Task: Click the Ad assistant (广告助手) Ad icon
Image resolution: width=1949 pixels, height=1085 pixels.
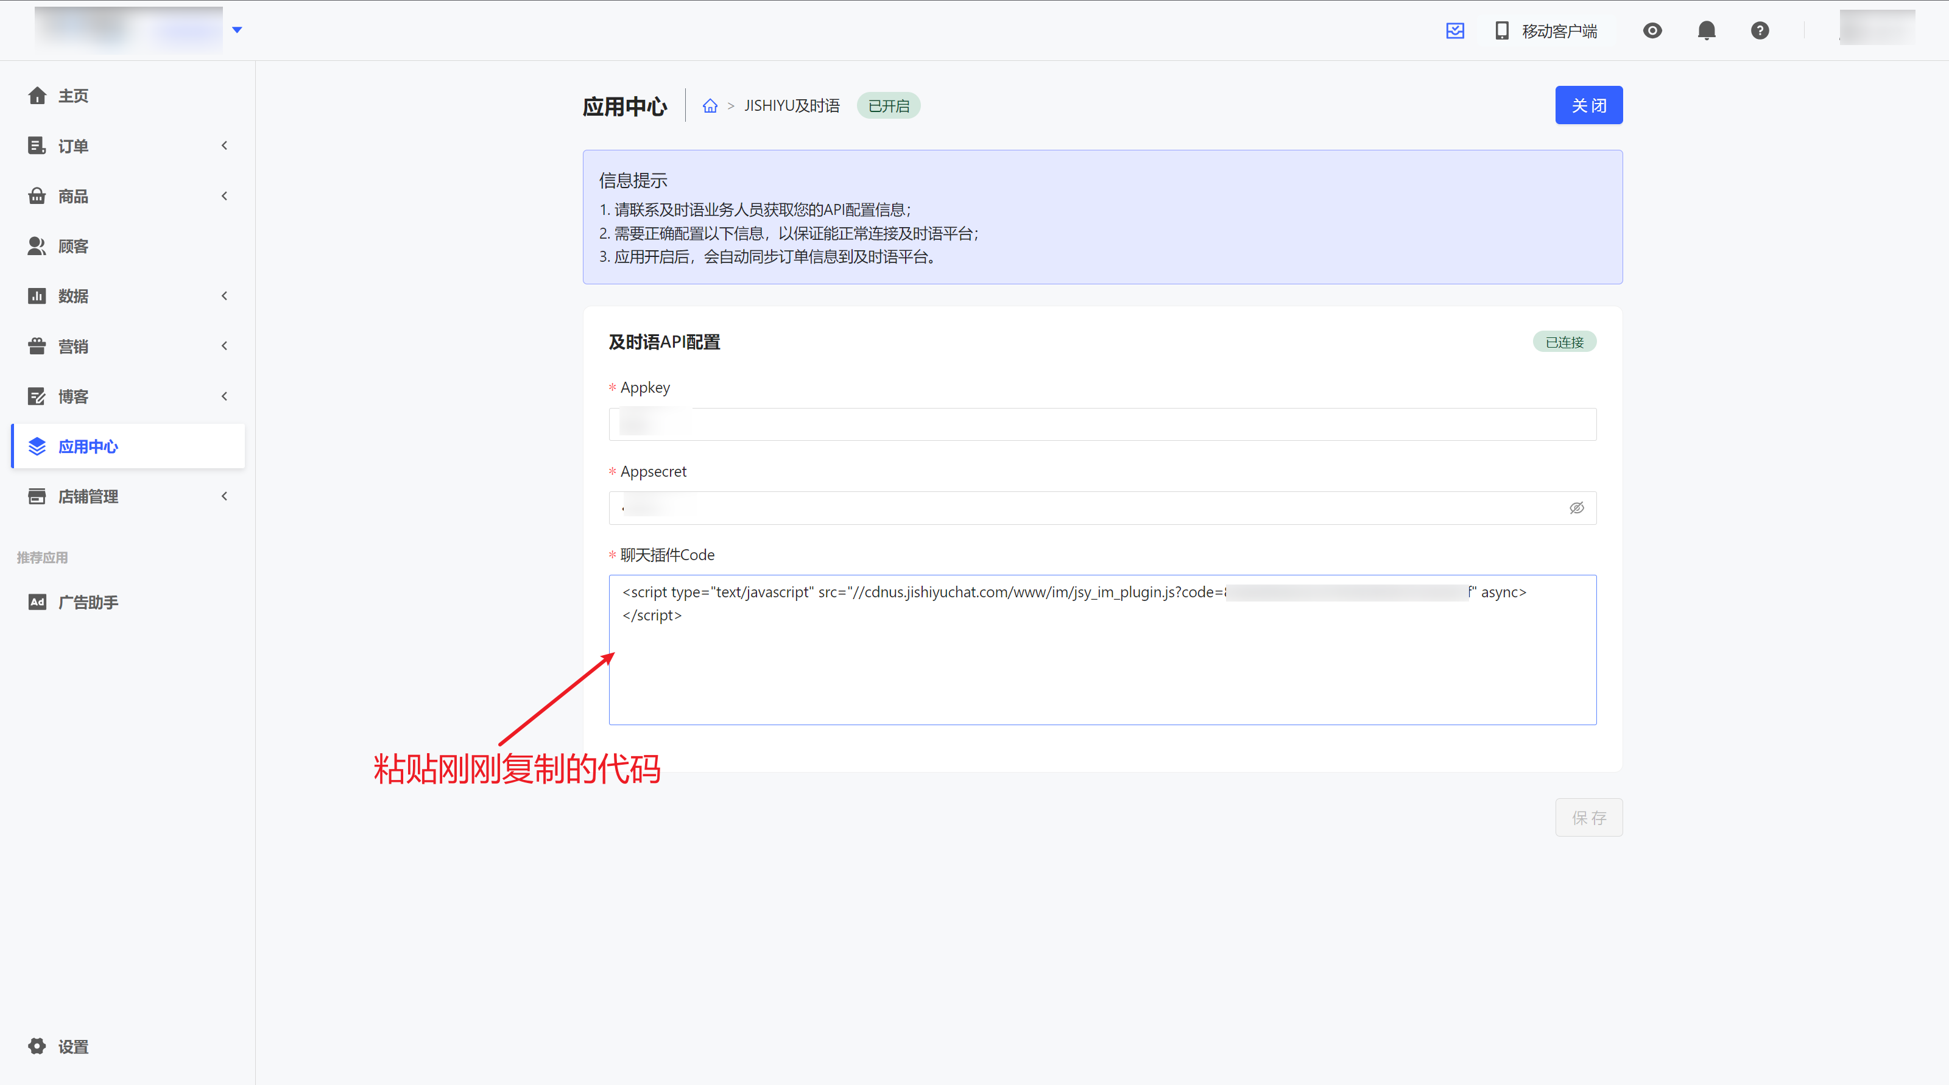Action: point(37,602)
